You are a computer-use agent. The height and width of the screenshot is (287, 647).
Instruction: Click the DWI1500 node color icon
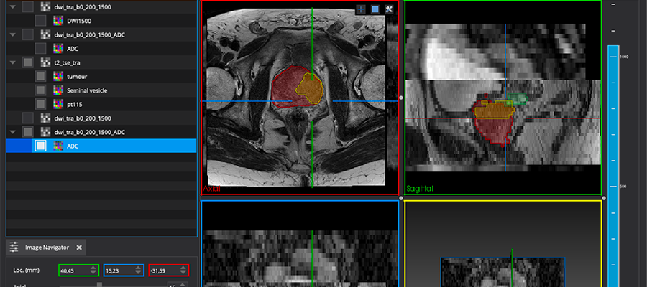58,21
